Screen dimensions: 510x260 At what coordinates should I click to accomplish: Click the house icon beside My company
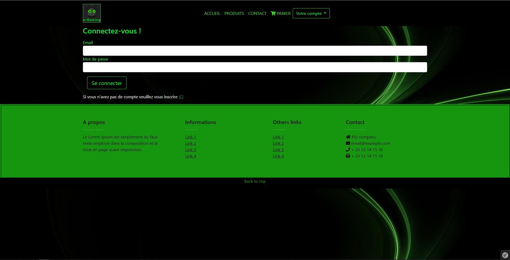click(348, 137)
